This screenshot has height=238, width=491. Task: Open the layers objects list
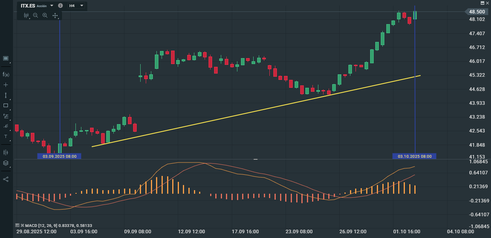click(6, 163)
